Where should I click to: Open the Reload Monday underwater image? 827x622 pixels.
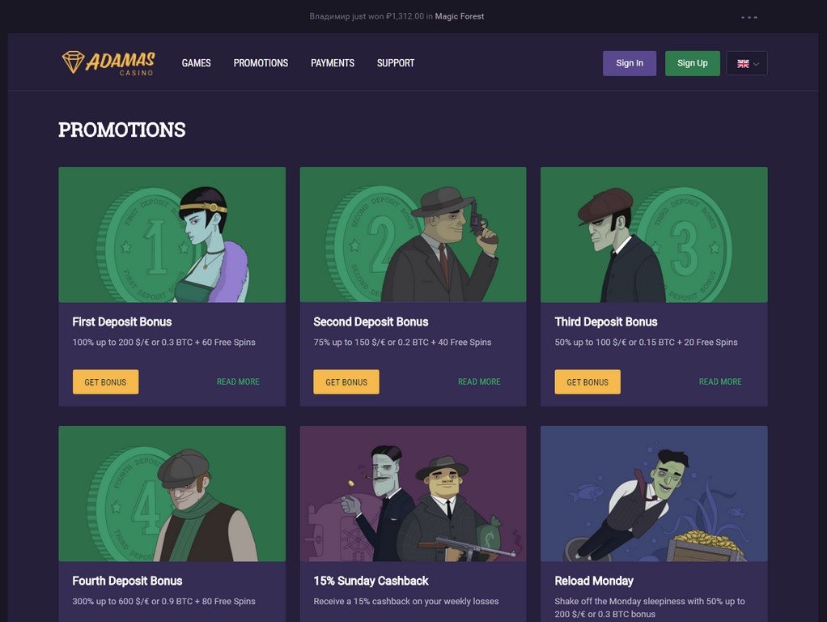(654, 494)
